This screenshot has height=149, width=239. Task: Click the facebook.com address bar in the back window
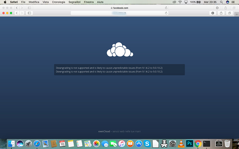(119, 8)
